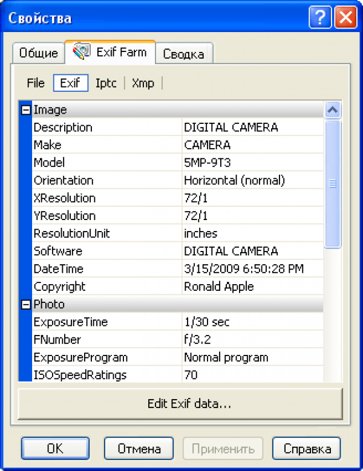Screen dimensions: 363x471
Task: Click the Horizontal (normal) value
Action: (234, 181)
